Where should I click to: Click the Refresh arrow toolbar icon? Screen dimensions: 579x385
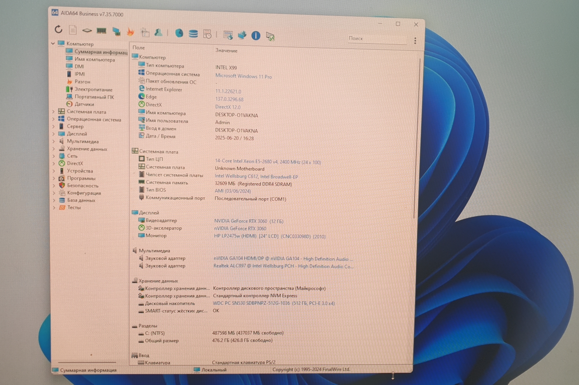[x=58, y=29]
